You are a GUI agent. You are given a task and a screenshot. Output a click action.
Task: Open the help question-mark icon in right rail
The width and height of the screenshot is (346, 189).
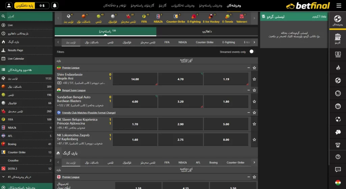pyautogui.click(x=338, y=157)
